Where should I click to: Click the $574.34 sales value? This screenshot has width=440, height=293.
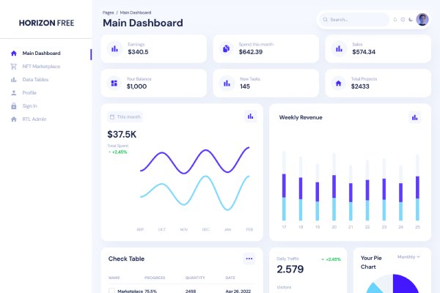364,52
